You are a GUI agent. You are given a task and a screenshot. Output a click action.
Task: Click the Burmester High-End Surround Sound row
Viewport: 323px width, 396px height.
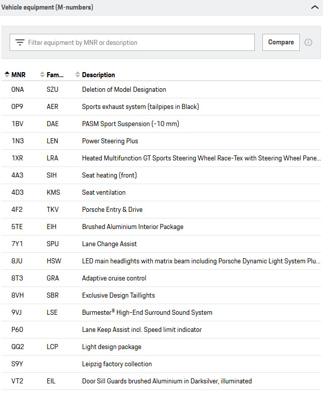pyautogui.click(x=147, y=312)
